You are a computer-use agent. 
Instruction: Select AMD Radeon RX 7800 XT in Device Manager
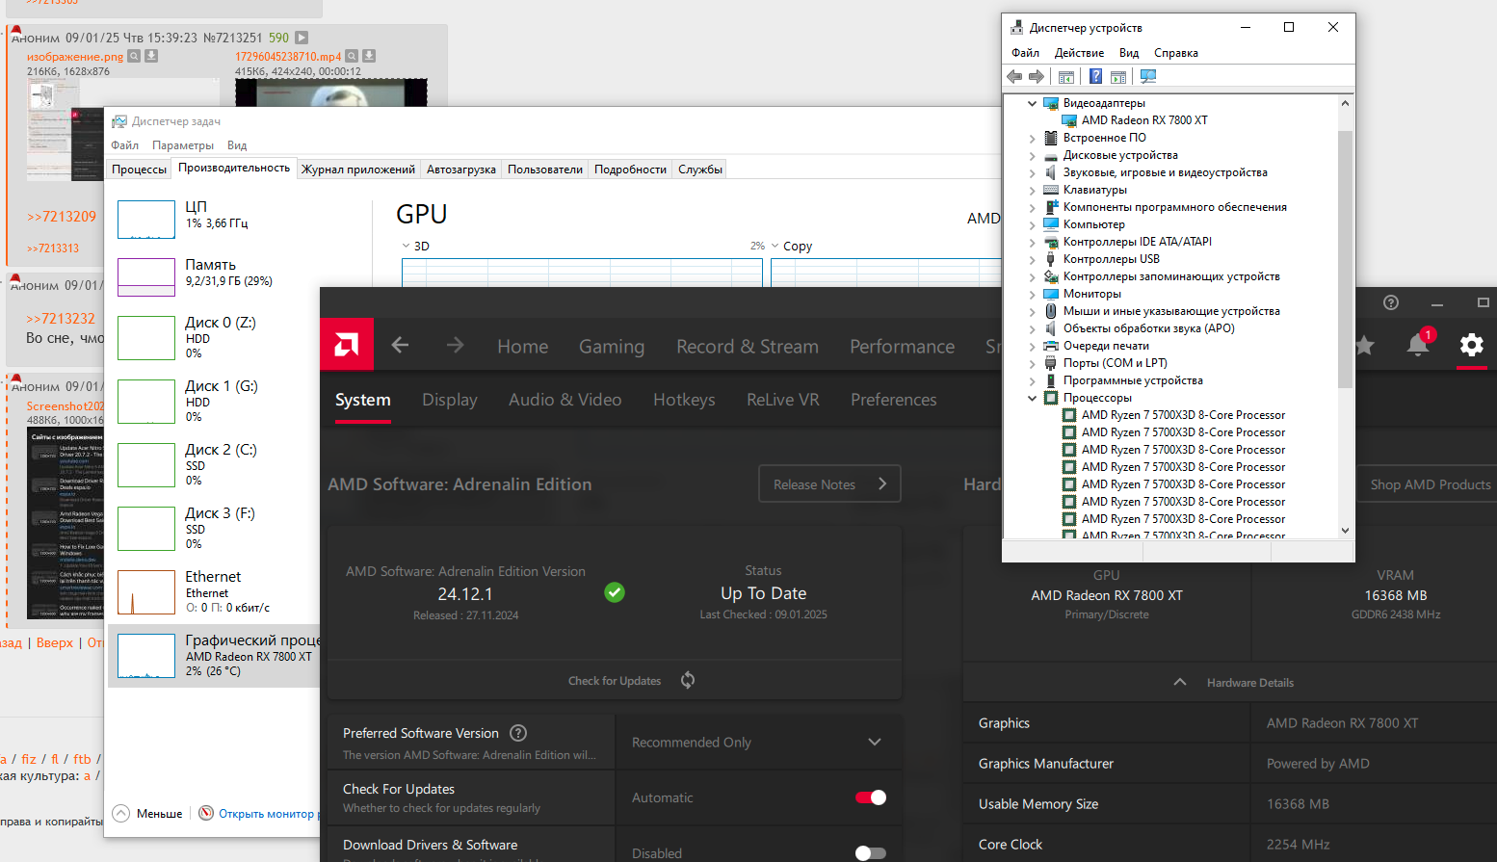point(1144,120)
